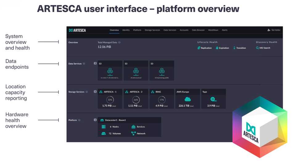Viewport: 293px width, 161px height.
Task: Click the Datacenter1 - Room1 title
Action: [115, 120]
